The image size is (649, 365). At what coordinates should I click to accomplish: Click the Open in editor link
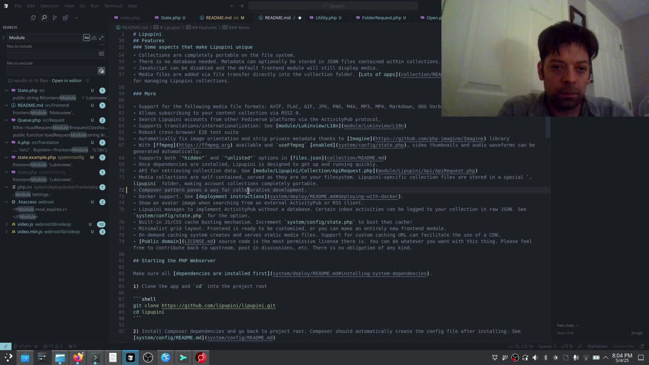[x=66, y=81]
